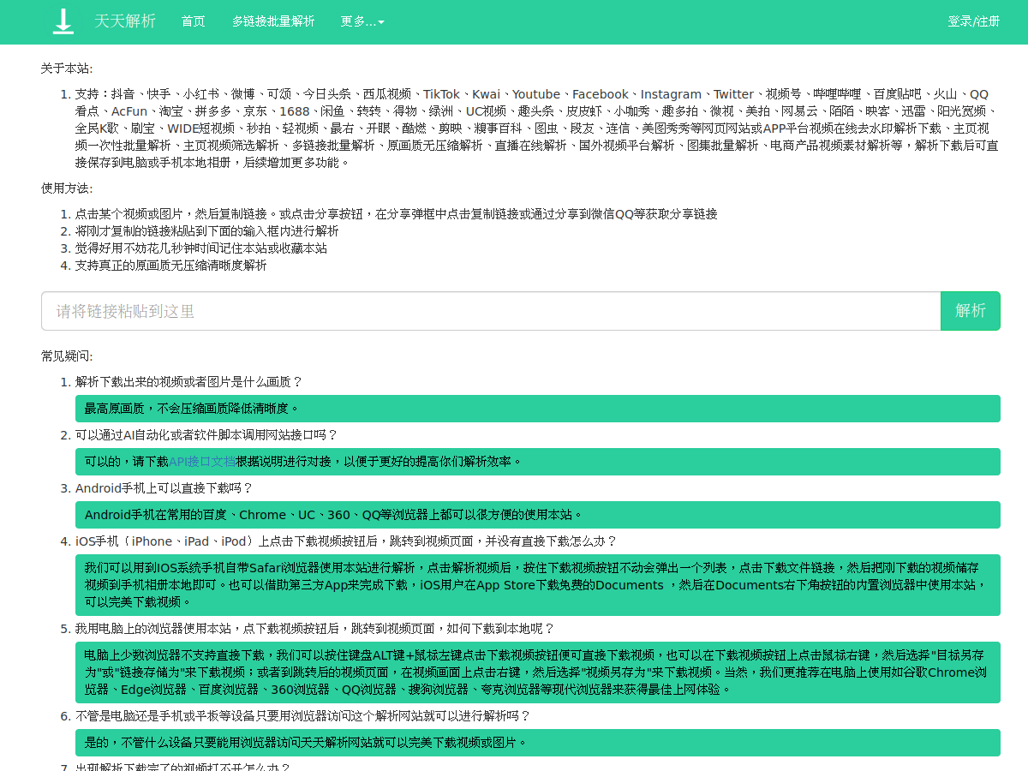The width and height of the screenshot is (1028, 771).
Task: Click the question about iOS手机 iPhone、iPad、iPod
Action: point(347,541)
